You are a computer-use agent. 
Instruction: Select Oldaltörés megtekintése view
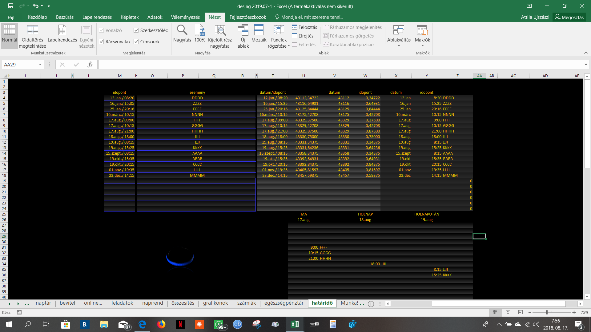pos(32,36)
